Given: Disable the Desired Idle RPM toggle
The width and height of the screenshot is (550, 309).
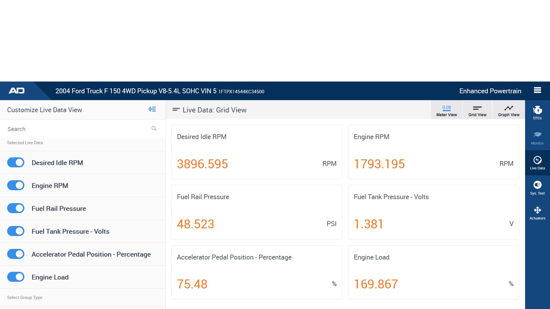Looking at the screenshot, I should coord(16,163).
